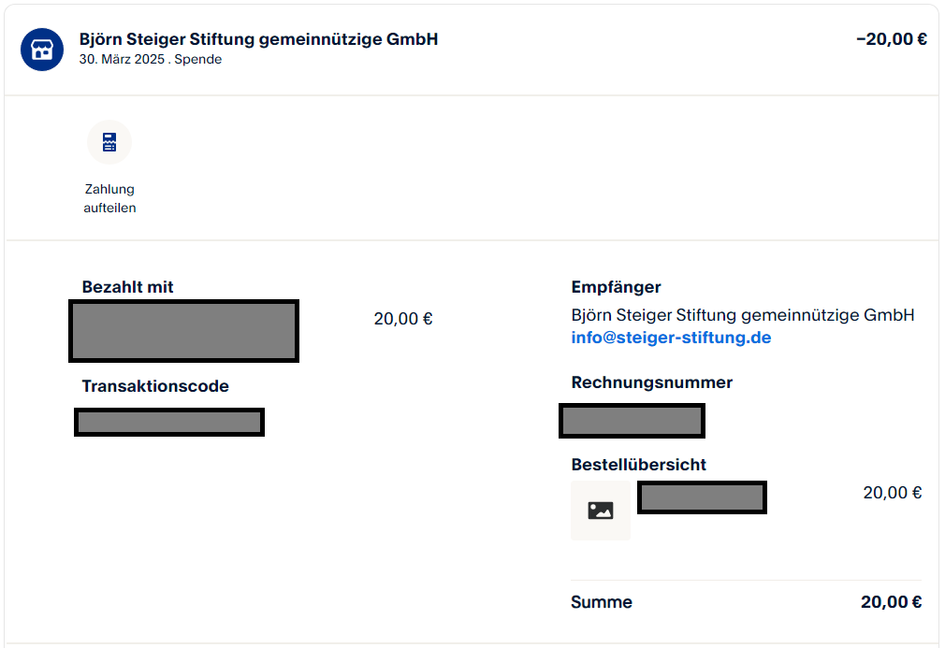Click the "Zahlung aufteilen" text label

109,198
